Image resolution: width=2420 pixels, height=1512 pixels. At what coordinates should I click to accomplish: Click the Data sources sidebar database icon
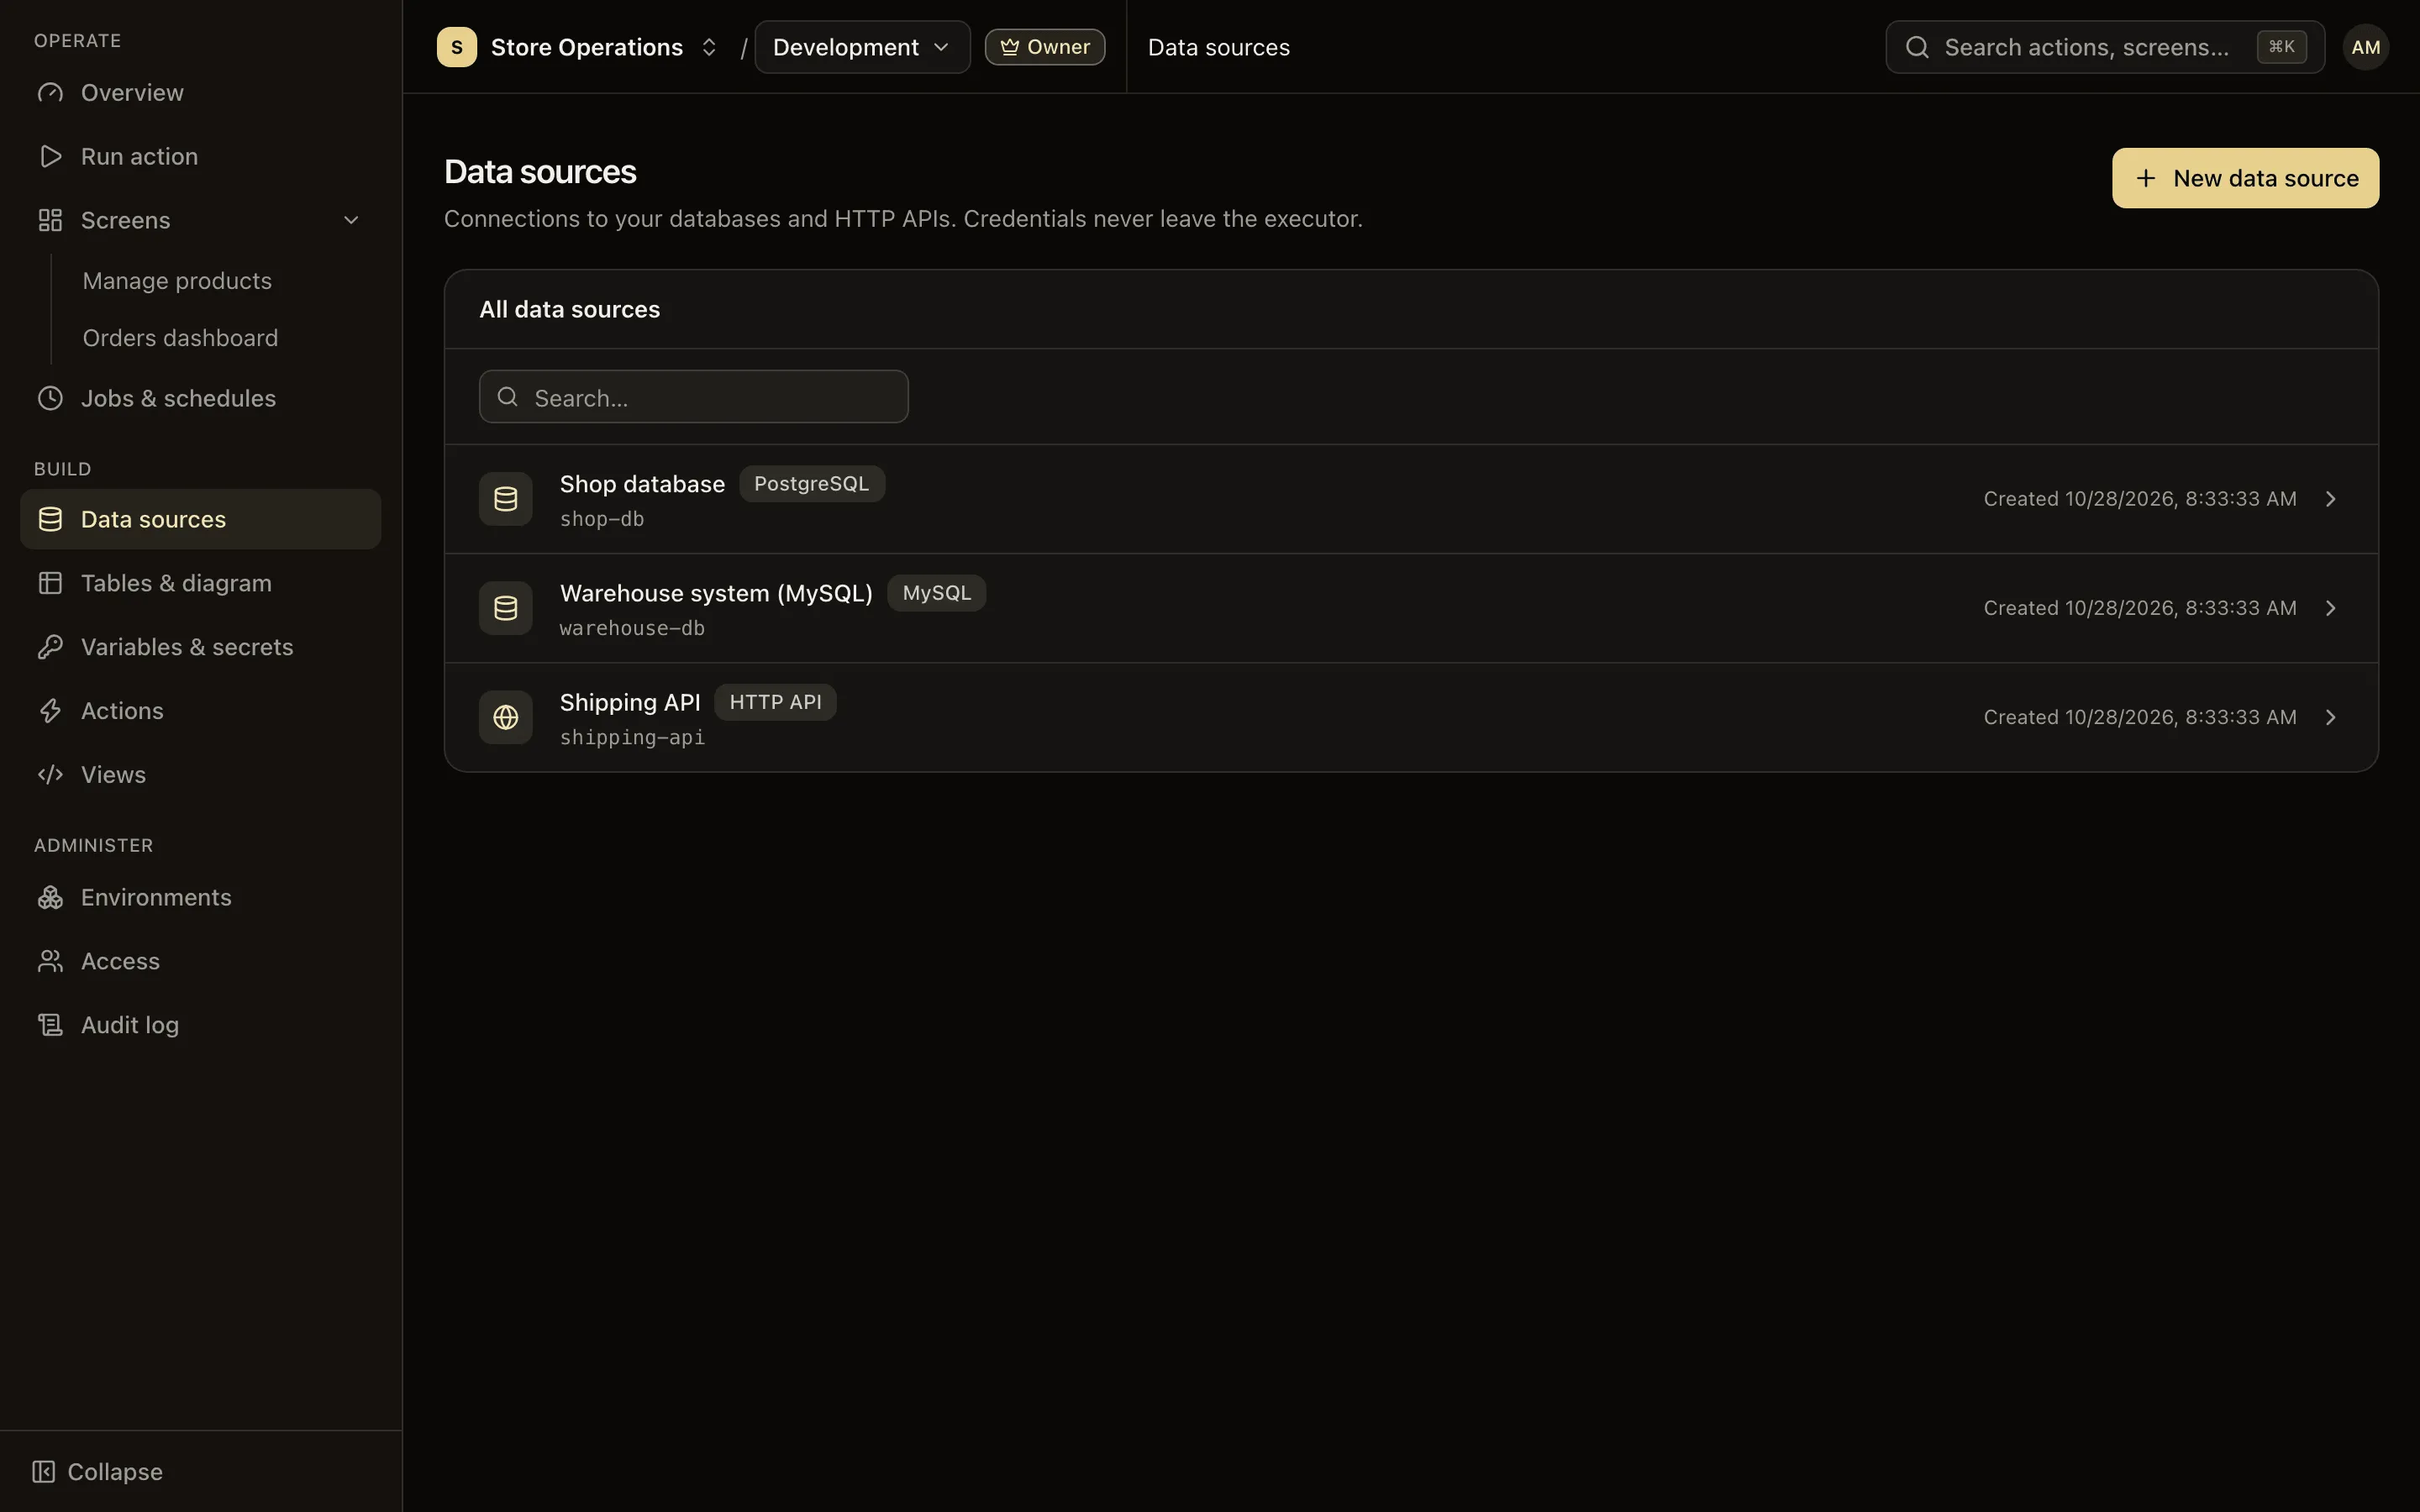pyautogui.click(x=50, y=519)
